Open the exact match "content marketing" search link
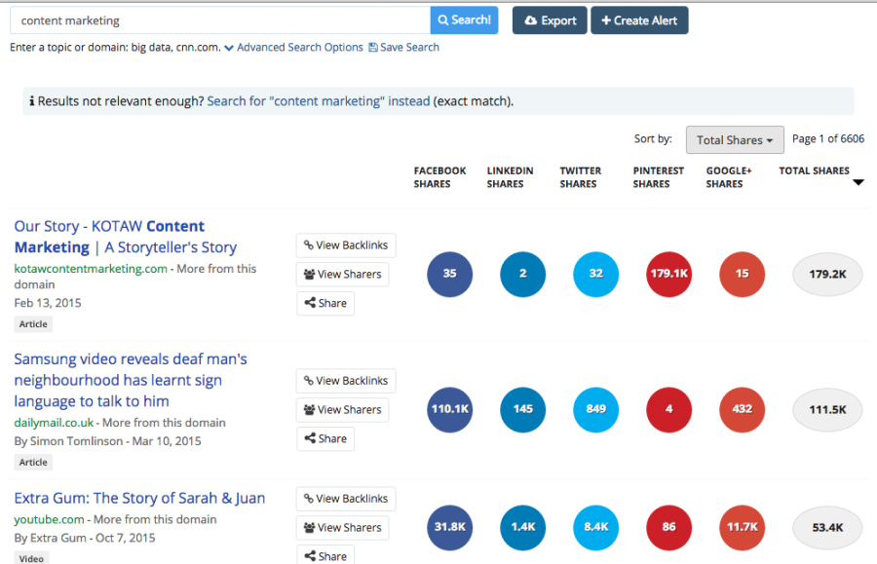Image resolution: width=877 pixels, height=564 pixels. click(318, 101)
